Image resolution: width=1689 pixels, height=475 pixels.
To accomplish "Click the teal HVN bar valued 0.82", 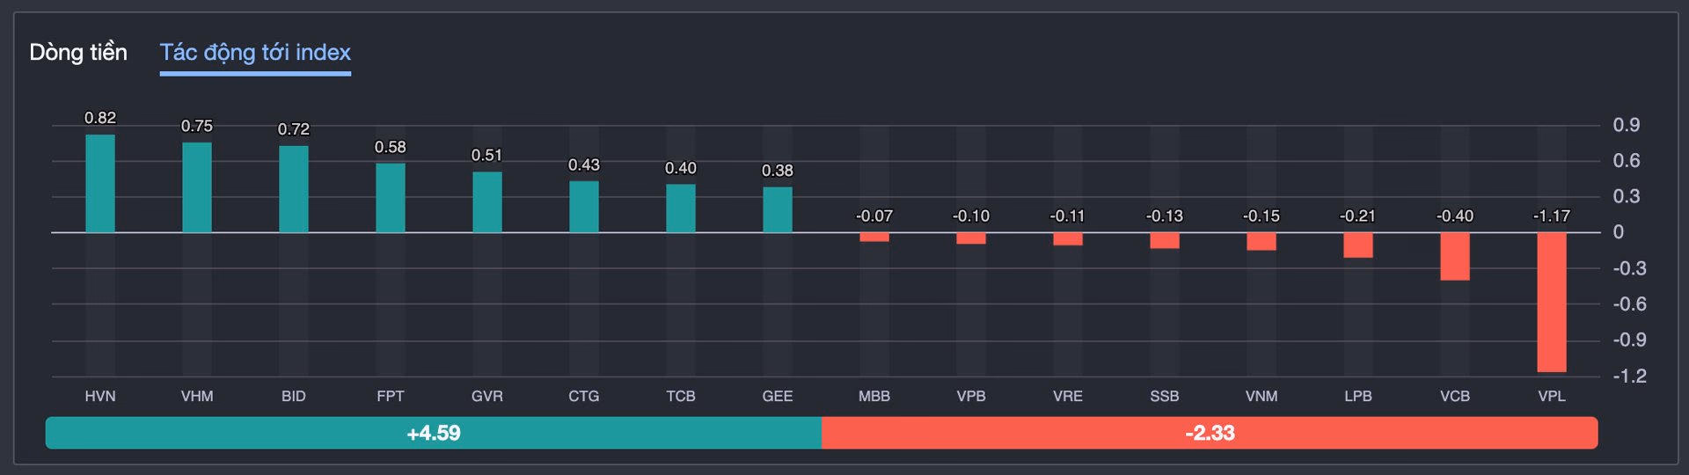I will 100,184.
